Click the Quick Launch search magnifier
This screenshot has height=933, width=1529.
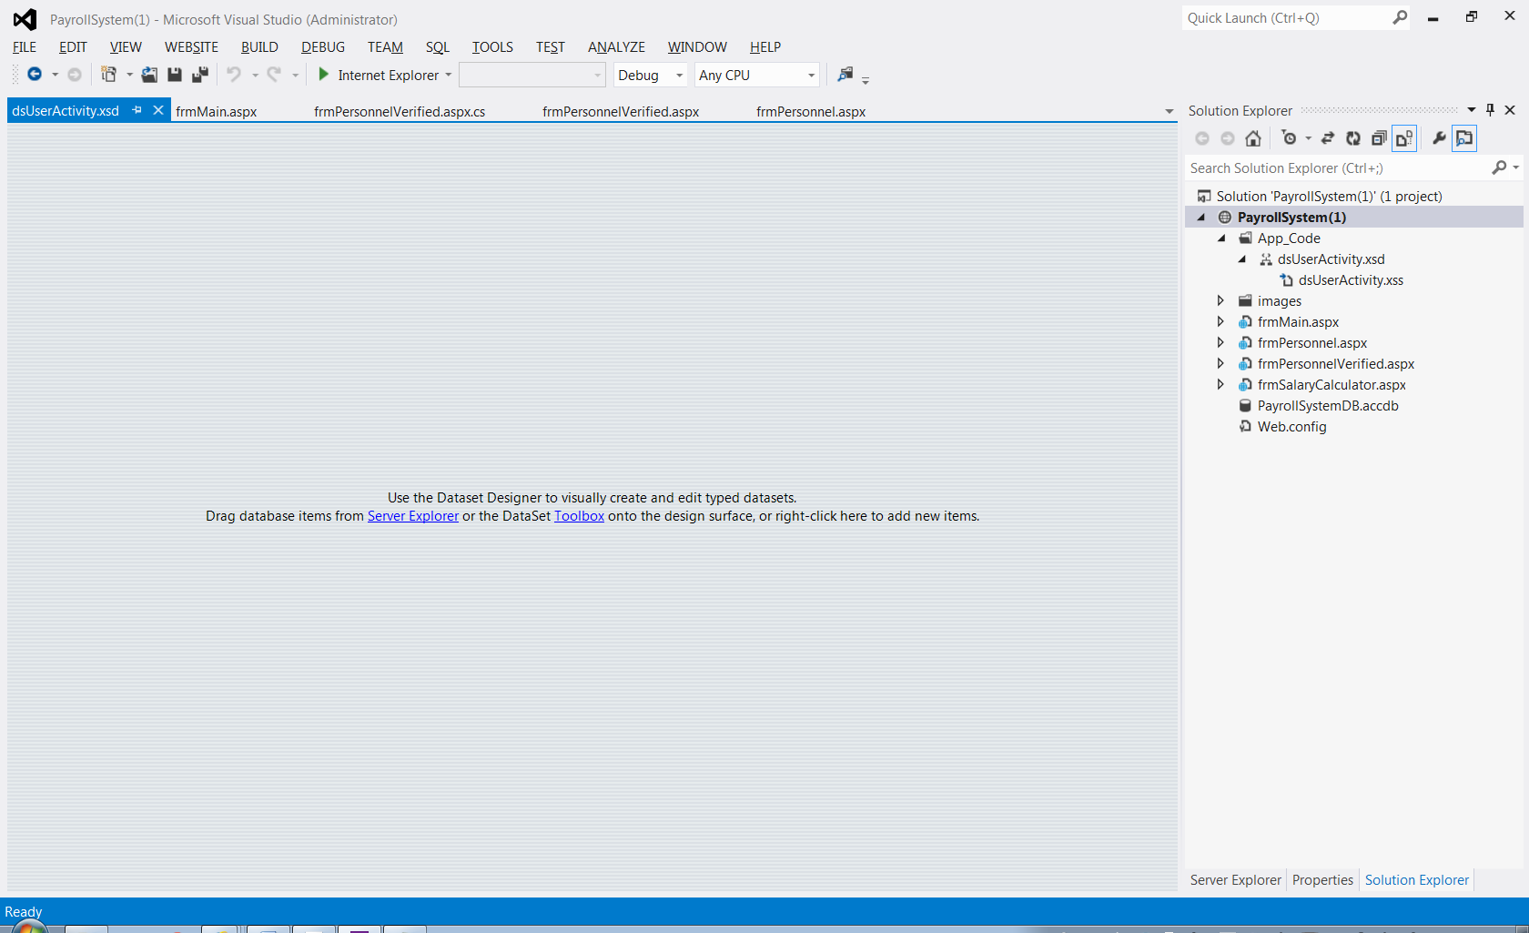pos(1400,17)
